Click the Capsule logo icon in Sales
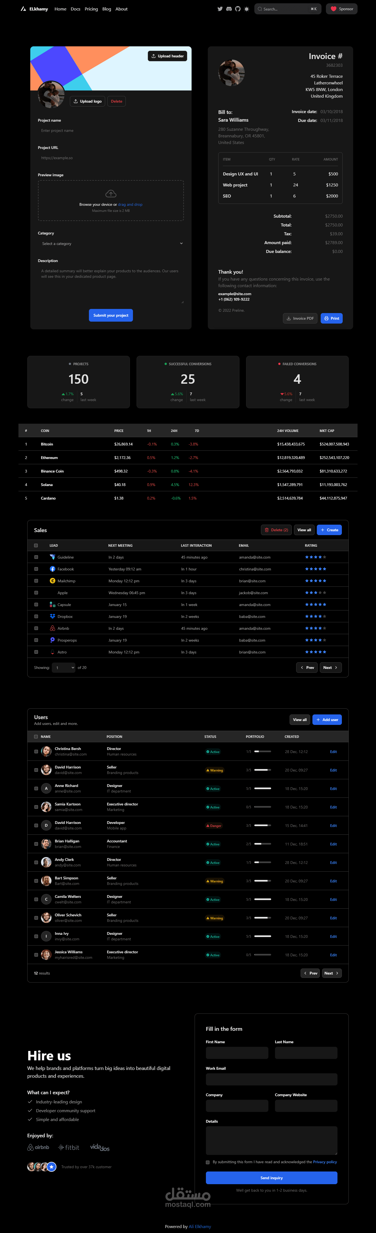Viewport: 376px width, 1233px height. click(x=53, y=605)
